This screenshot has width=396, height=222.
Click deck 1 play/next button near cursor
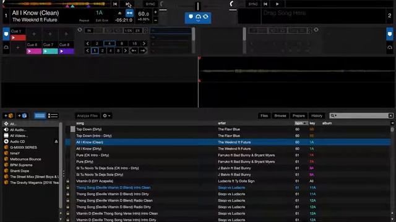coord(128,4)
